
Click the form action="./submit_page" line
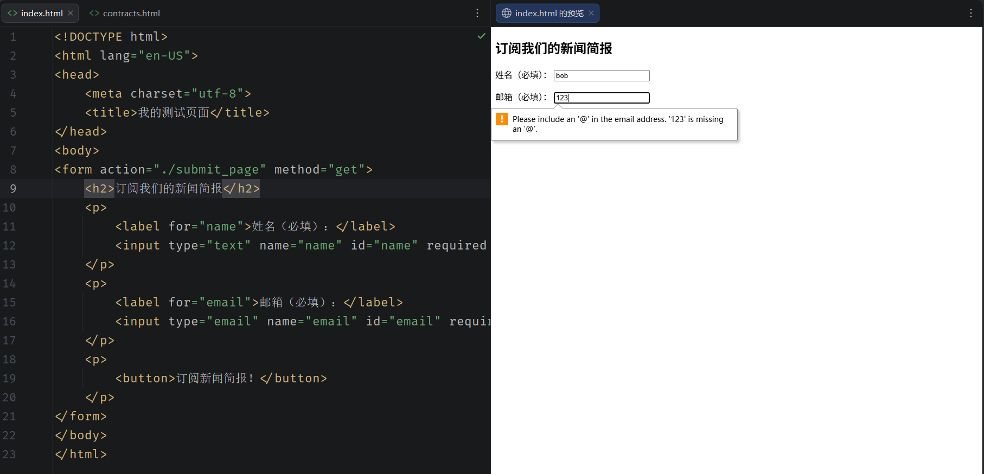point(214,170)
